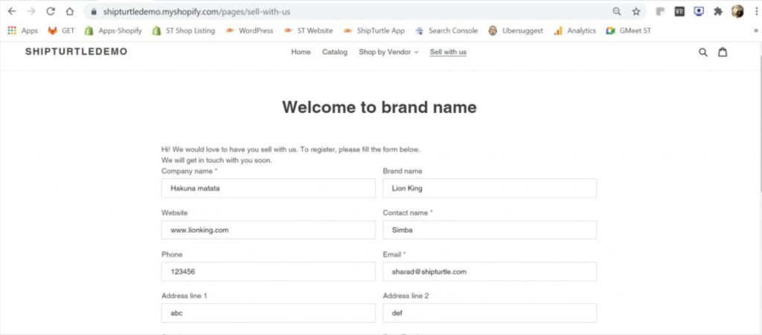
Task: Click the Brand name field with Lion King
Action: [x=490, y=188]
